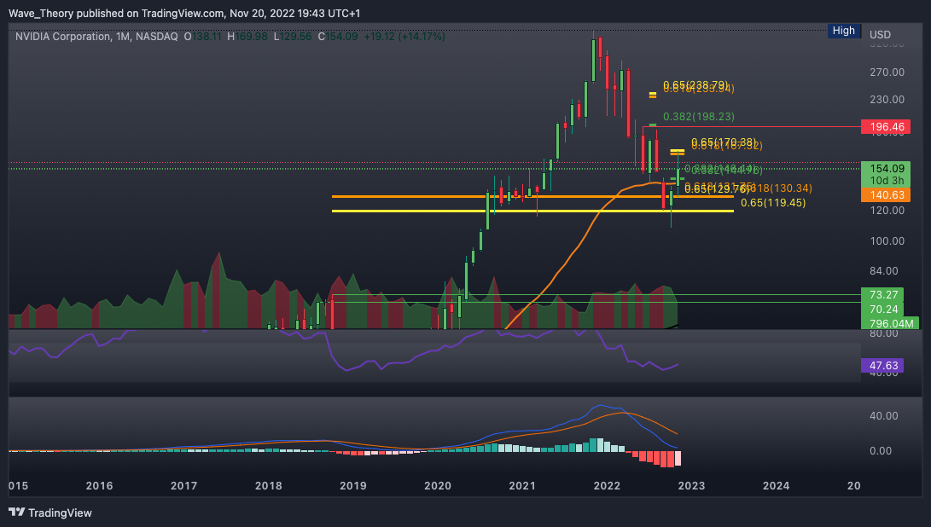Click the C154.09 close value in legend
This screenshot has height=527, width=931.
tap(338, 37)
